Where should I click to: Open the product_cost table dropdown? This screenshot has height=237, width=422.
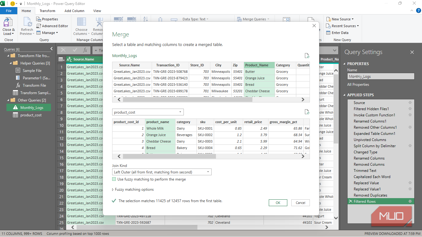coord(148,112)
